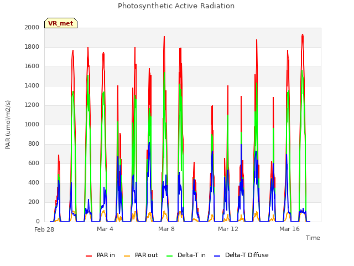Viewport: 354px width, 266px height.
Task: Click the orange PAR out legend swatch
Action: tap(127, 255)
